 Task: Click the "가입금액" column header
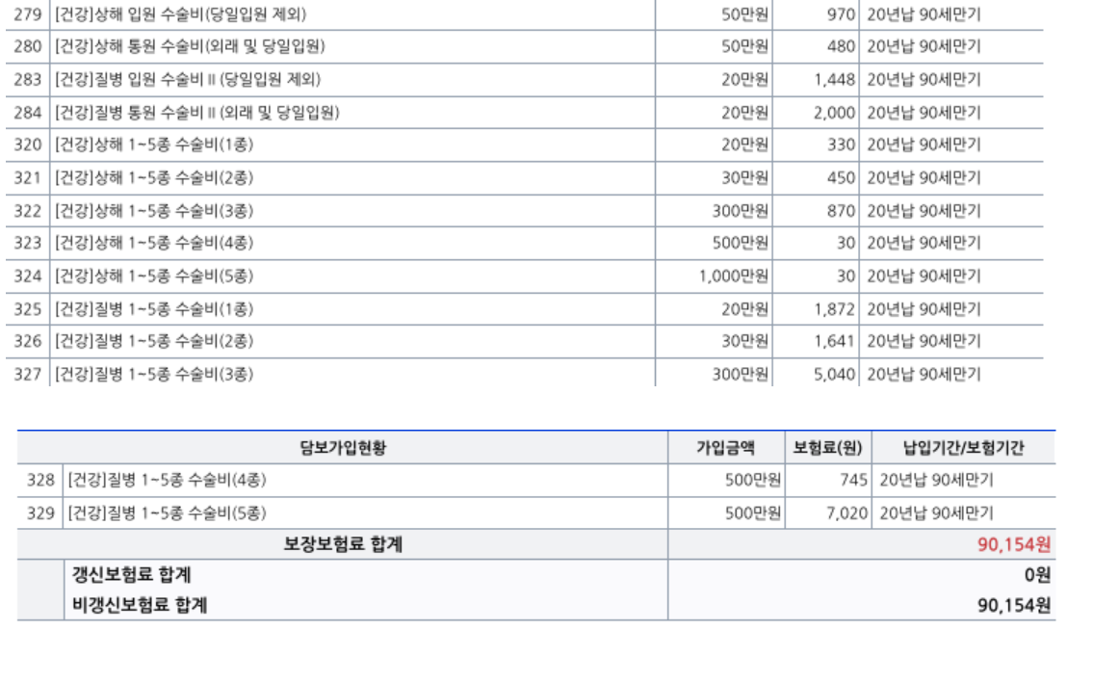click(x=726, y=448)
